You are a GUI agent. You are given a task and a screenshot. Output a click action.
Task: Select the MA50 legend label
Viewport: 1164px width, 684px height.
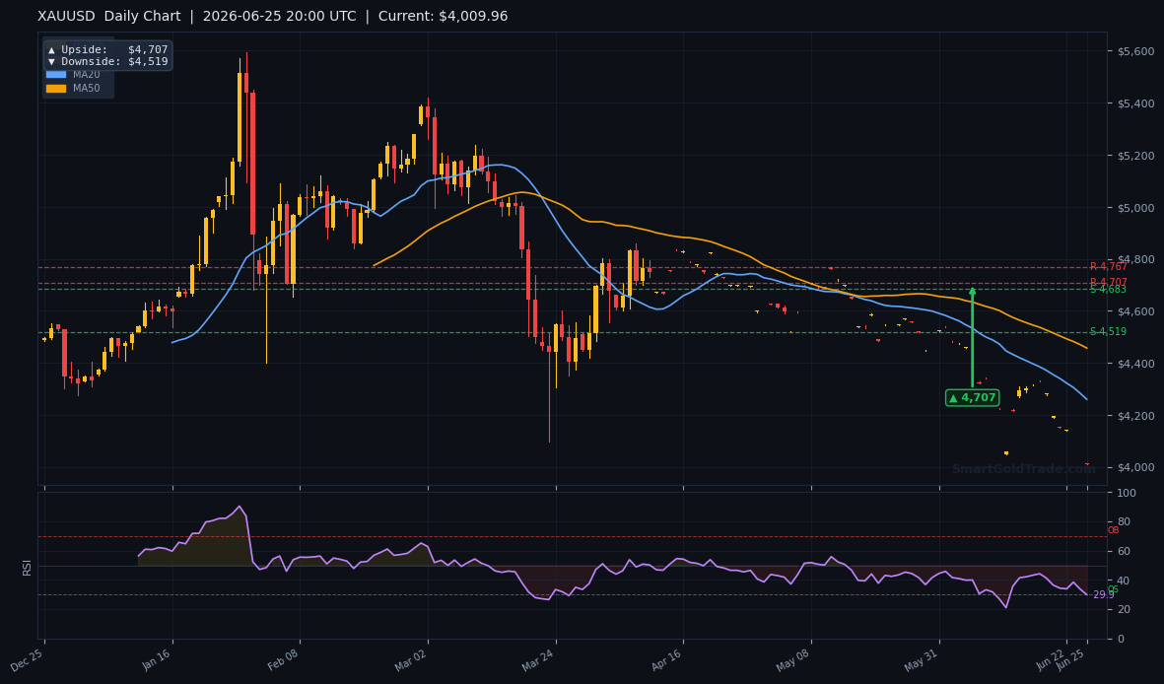pyautogui.click(x=86, y=89)
